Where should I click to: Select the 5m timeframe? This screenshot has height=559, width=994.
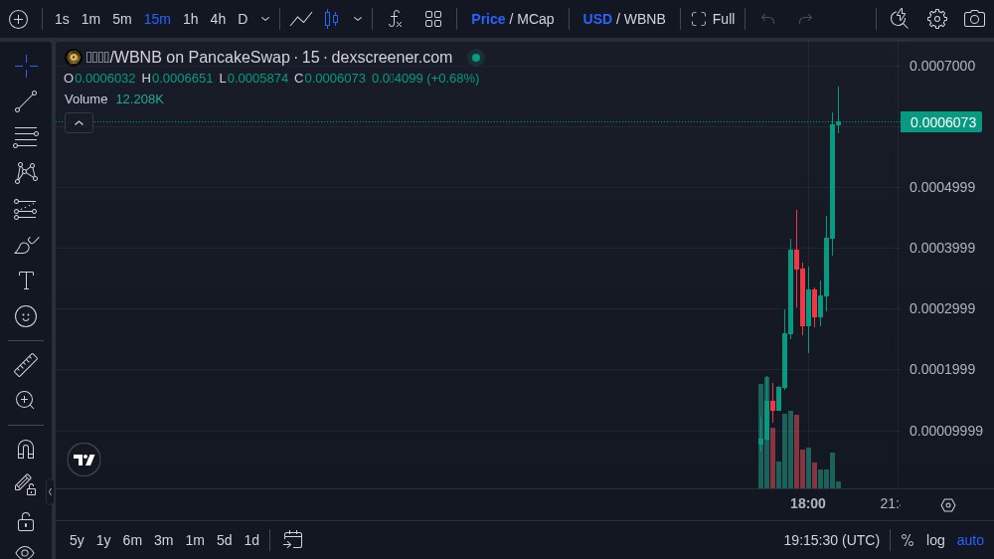click(121, 19)
